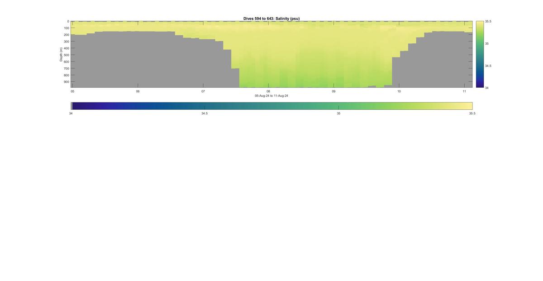Image resolution: width=543 pixels, height=281 pixels.
Task: Click '35' tick under the horizontal colorbar
Action: [x=338, y=113]
